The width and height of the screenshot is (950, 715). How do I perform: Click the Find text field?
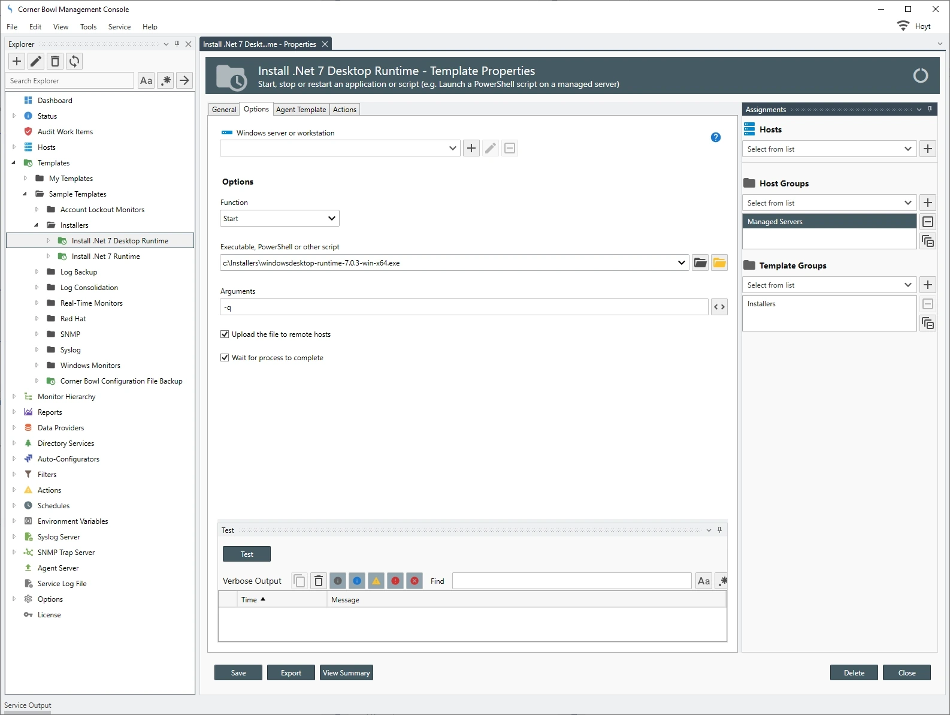(572, 581)
